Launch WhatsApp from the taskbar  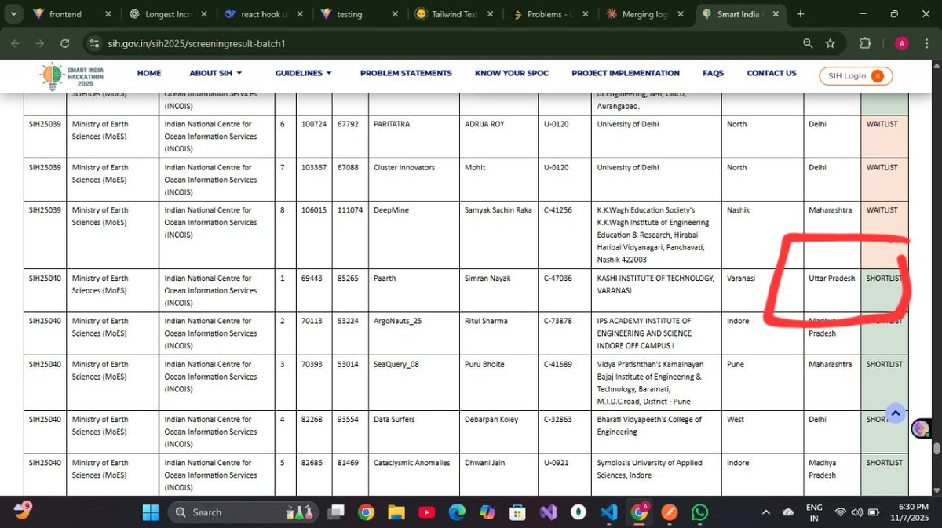click(699, 512)
